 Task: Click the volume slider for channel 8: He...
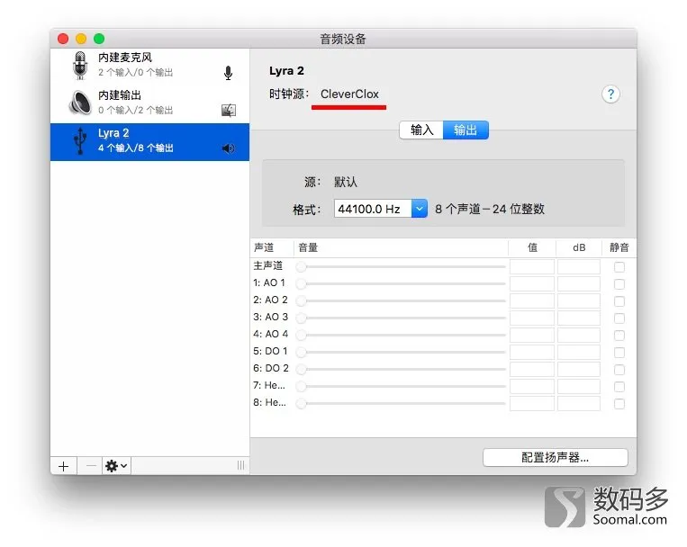point(401,403)
